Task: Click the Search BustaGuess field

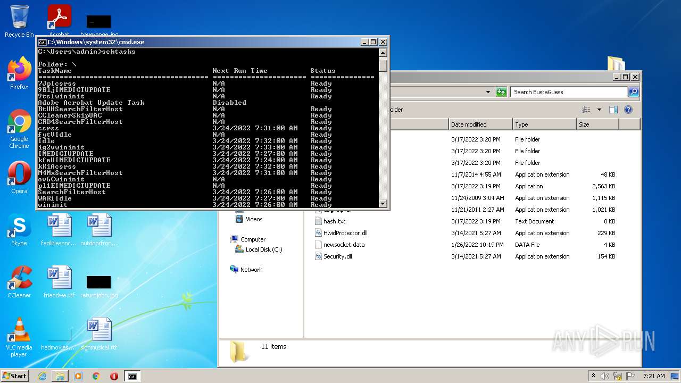Action: coord(569,92)
